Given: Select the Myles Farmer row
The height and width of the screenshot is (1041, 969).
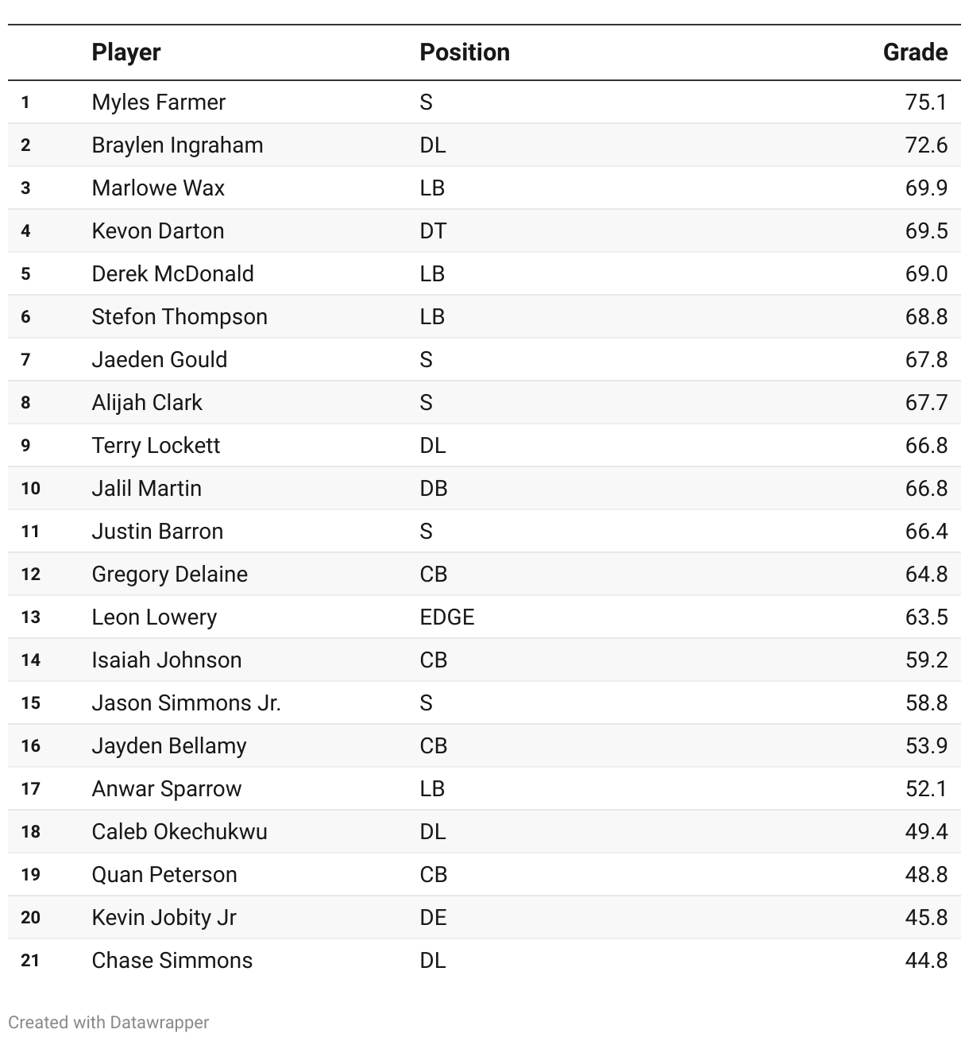Looking at the screenshot, I should coord(484,102).
